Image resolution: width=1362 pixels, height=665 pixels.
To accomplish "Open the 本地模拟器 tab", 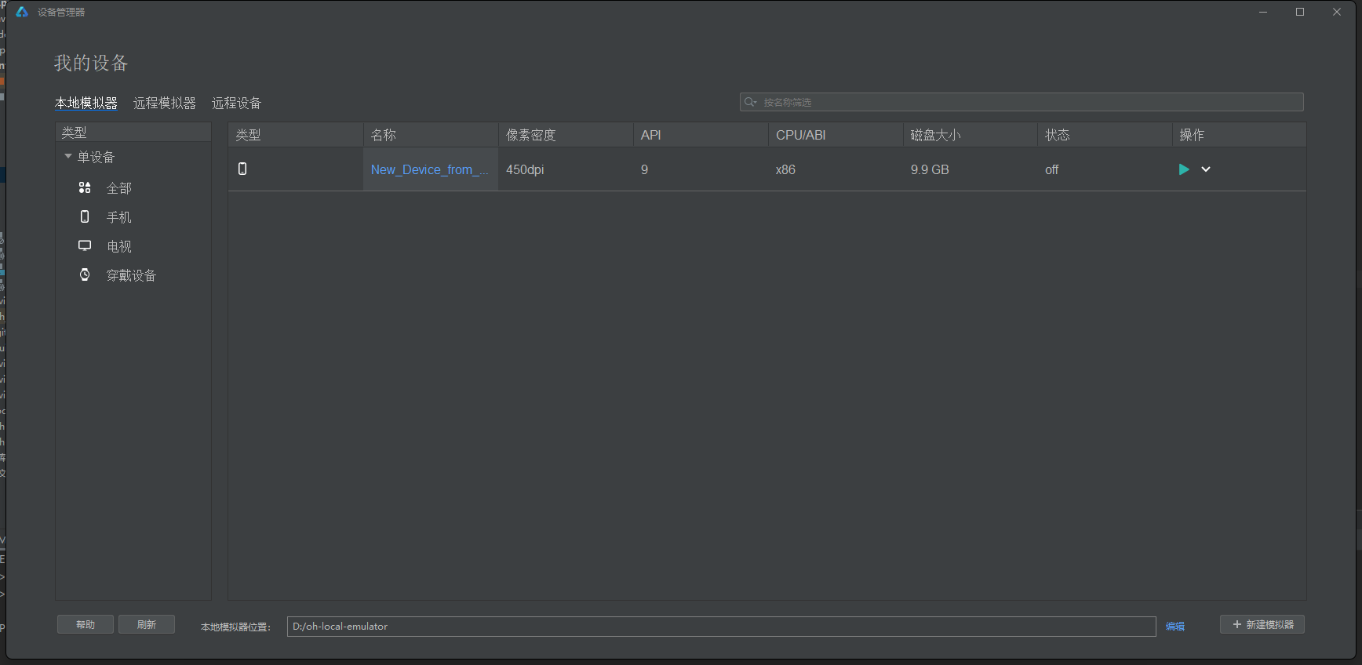I will coord(86,103).
